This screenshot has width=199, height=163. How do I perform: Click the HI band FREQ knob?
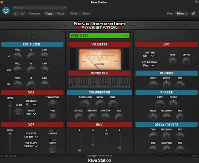click(18, 56)
